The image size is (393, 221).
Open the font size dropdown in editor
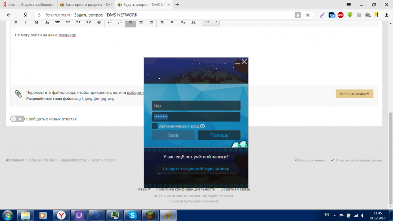[x=211, y=22]
